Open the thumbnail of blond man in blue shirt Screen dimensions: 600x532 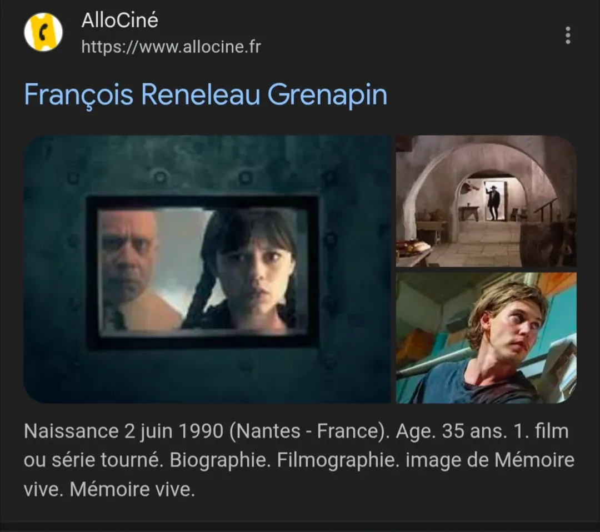[486, 338]
